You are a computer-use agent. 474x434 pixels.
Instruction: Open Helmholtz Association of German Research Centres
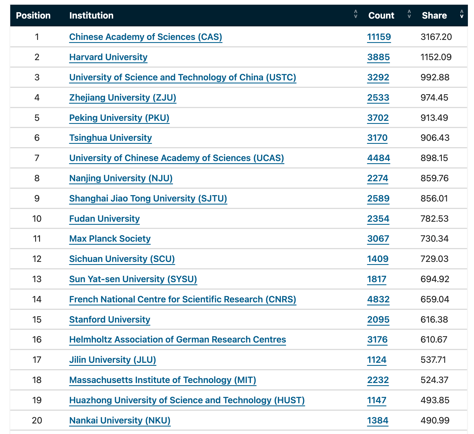coord(177,339)
